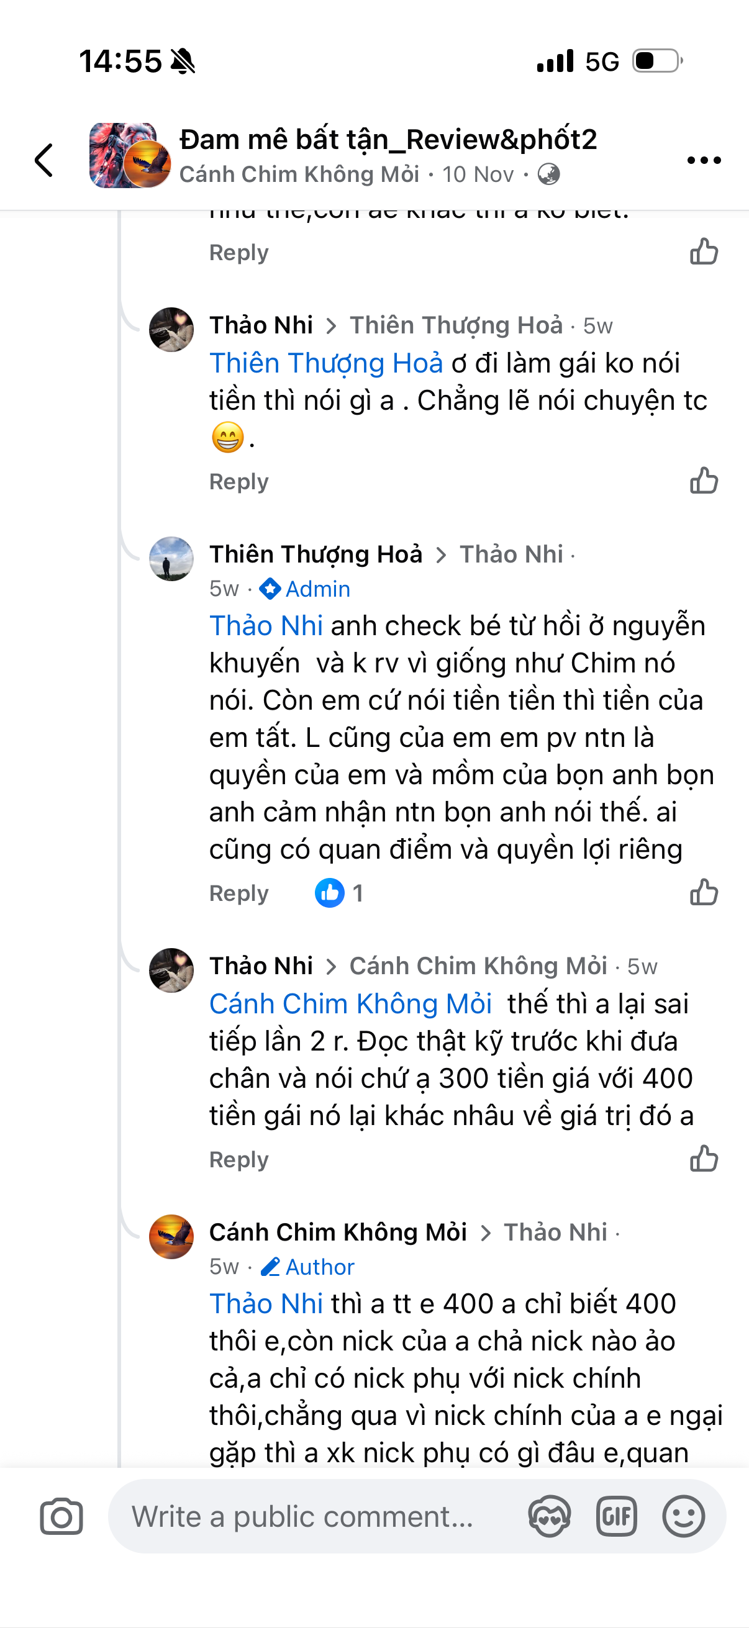Screen dimensions: 749x1628
Task: Tap the back arrow in the header
Action: tap(44, 159)
